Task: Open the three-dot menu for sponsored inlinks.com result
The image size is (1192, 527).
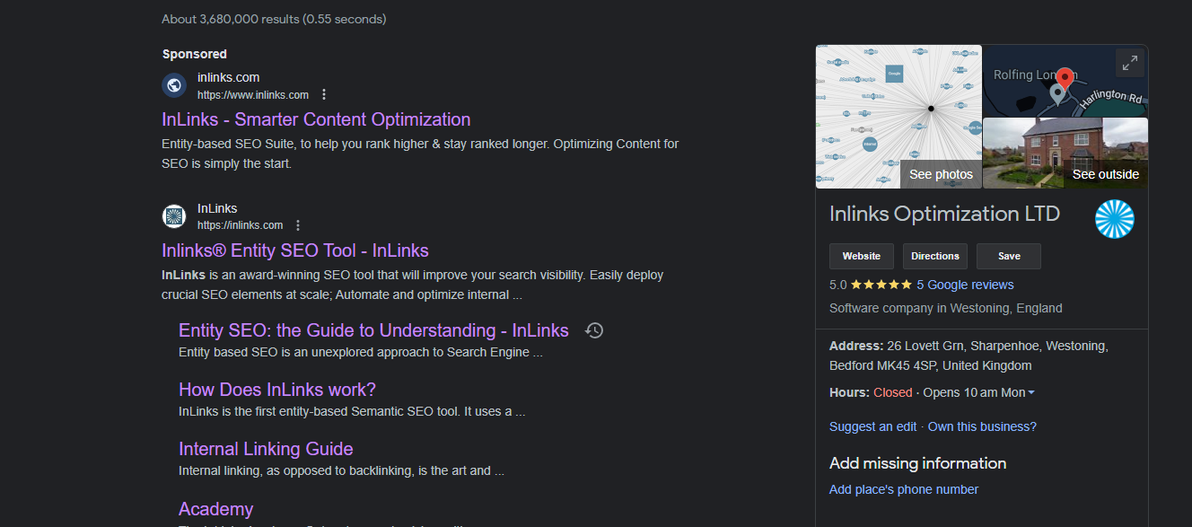Action: pos(324,94)
